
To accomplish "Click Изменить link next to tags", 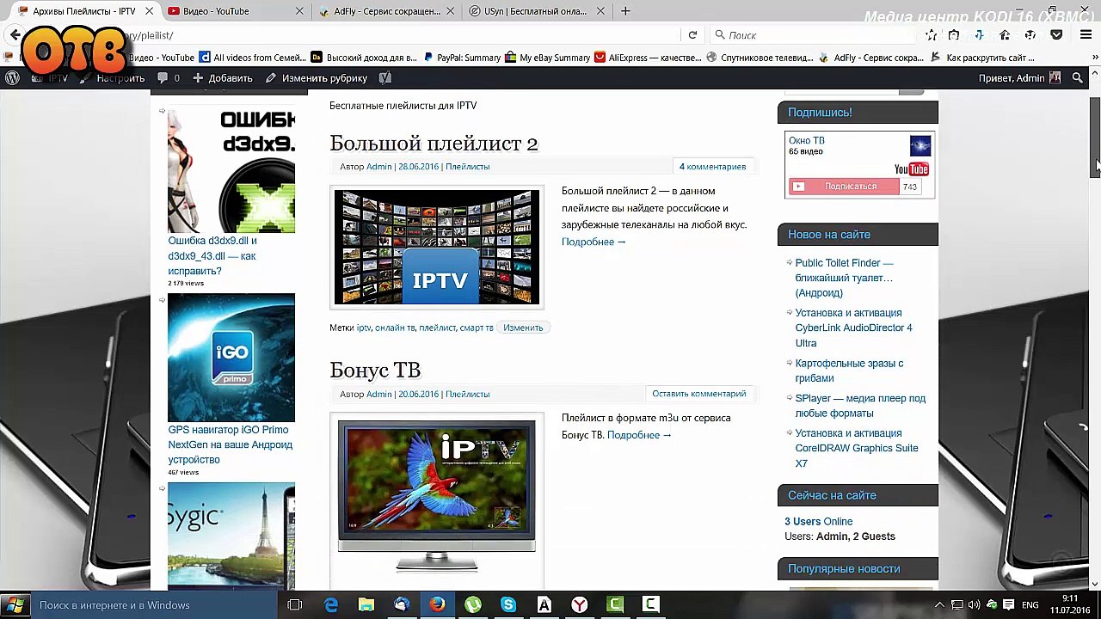I will click(x=523, y=328).
